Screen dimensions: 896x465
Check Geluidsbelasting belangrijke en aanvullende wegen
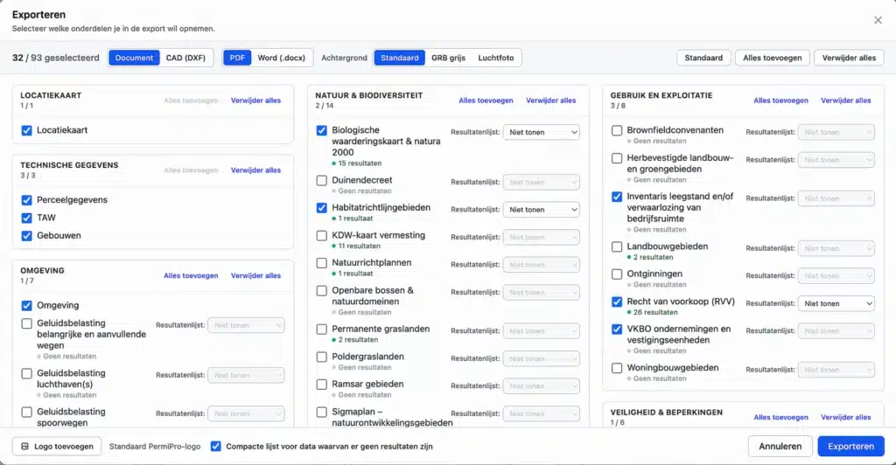coord(27,323)
